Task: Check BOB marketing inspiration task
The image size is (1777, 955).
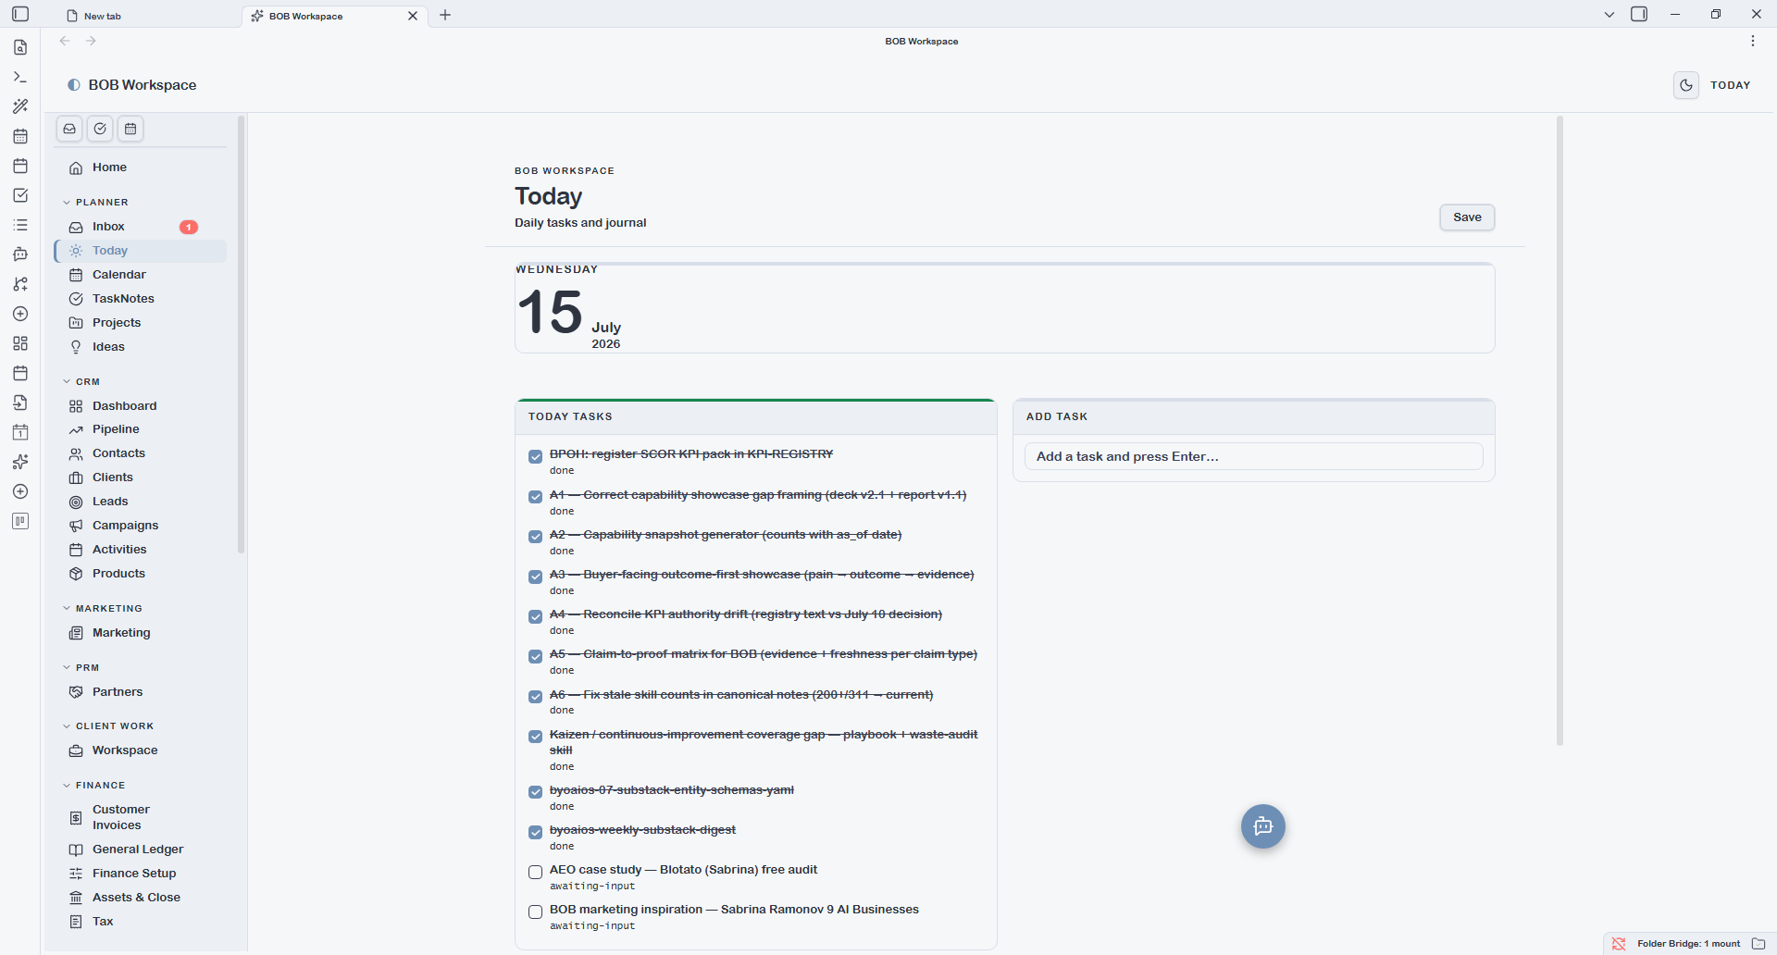Action: [x=535, y=912]
